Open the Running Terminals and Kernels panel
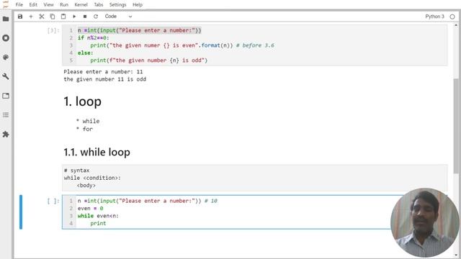 6,38
